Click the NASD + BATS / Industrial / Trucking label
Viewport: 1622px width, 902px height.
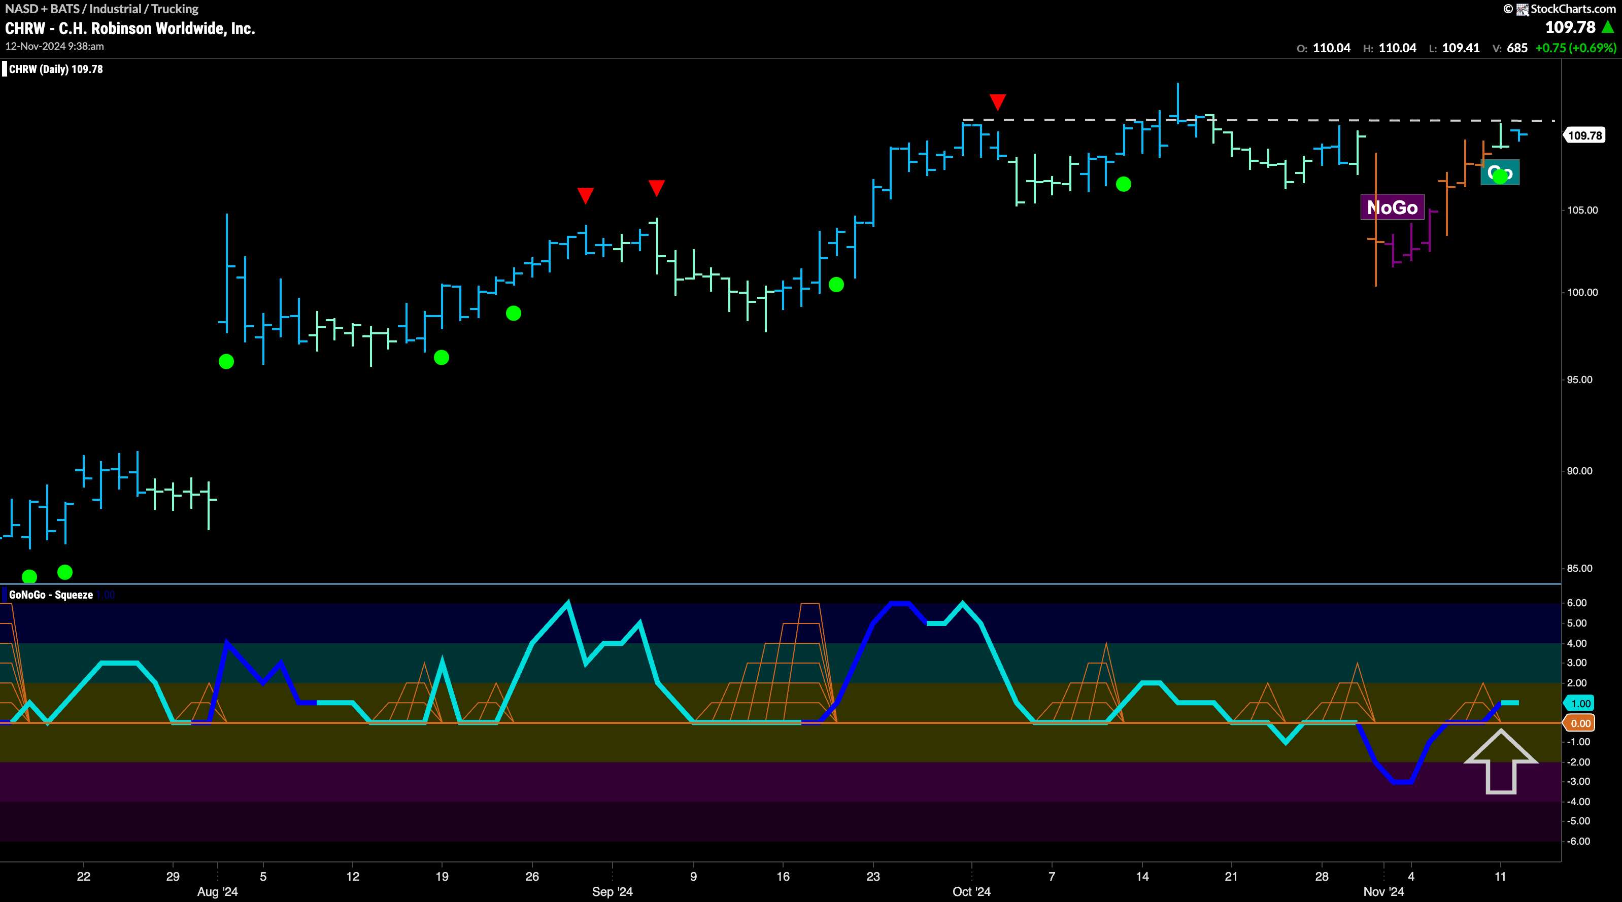point(102,9)
